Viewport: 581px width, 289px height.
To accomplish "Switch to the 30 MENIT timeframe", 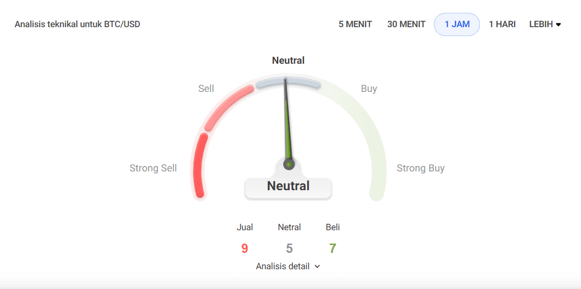I will [406, 24].
